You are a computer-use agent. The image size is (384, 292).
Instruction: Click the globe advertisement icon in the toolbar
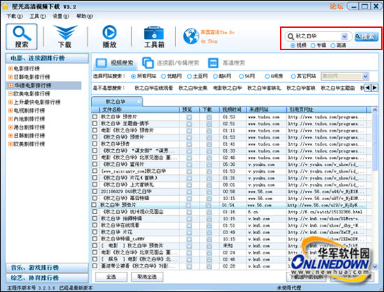click(191, 36)
